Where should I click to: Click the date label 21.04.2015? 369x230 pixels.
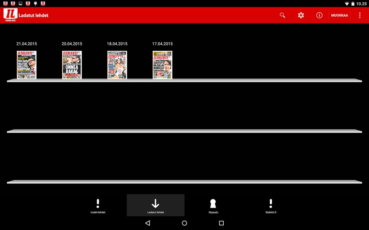(x=27, y=44)
